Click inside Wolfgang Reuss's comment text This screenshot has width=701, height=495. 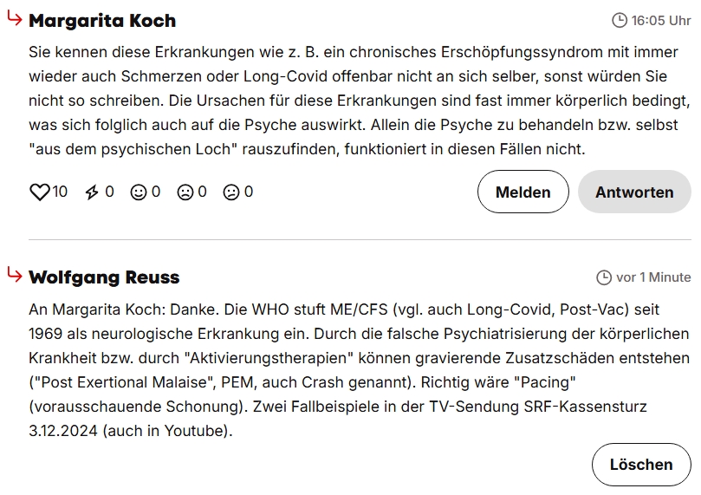347,369
